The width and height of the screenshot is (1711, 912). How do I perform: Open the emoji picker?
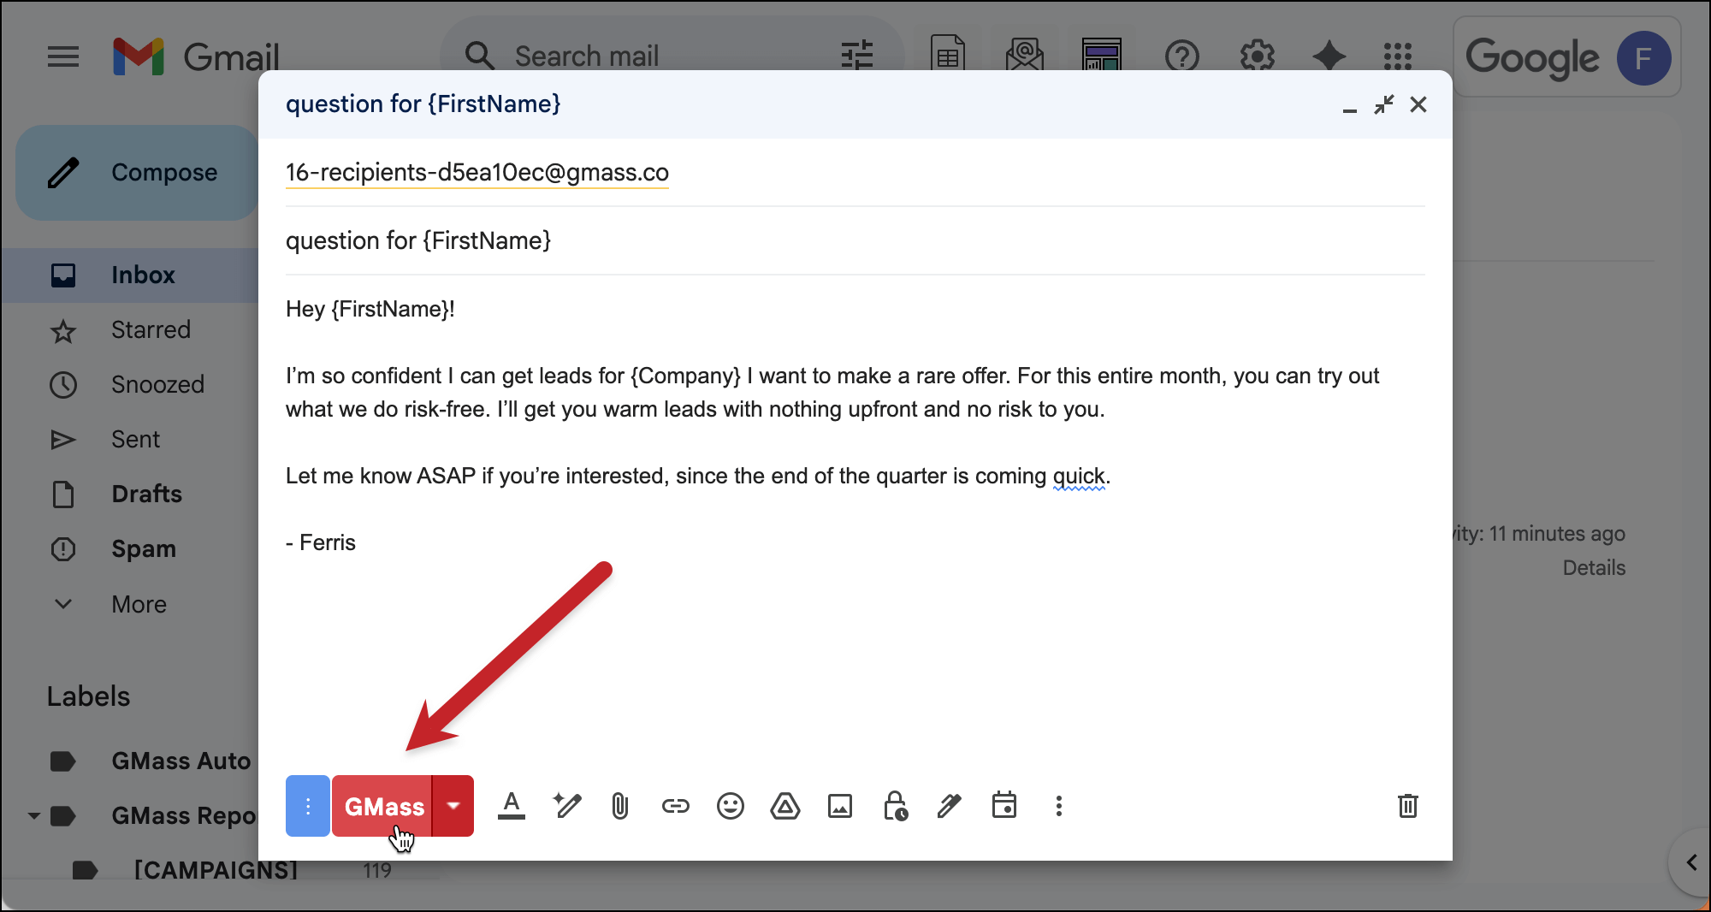click(x=730, y=806)
